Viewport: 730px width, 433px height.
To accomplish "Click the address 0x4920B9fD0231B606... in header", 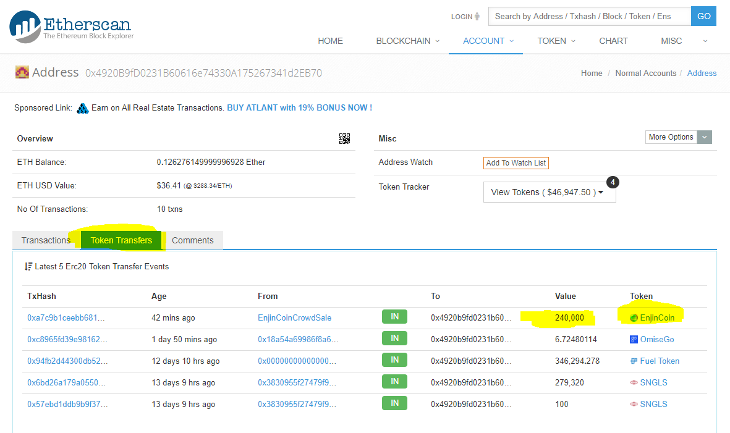I will point(203,73).
